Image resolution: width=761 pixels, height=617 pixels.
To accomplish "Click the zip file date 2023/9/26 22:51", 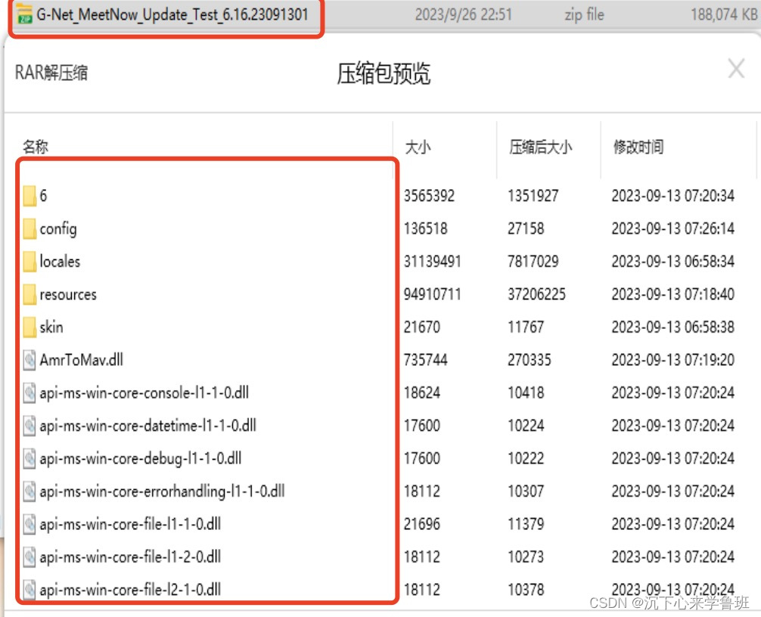I will coord(464,14).
